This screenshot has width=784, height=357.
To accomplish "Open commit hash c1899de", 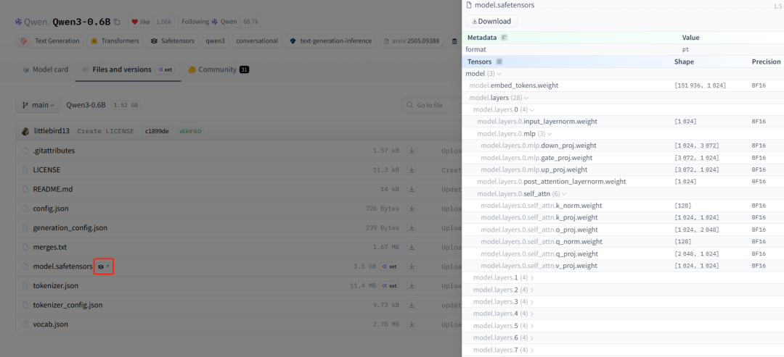I will 157,131.
